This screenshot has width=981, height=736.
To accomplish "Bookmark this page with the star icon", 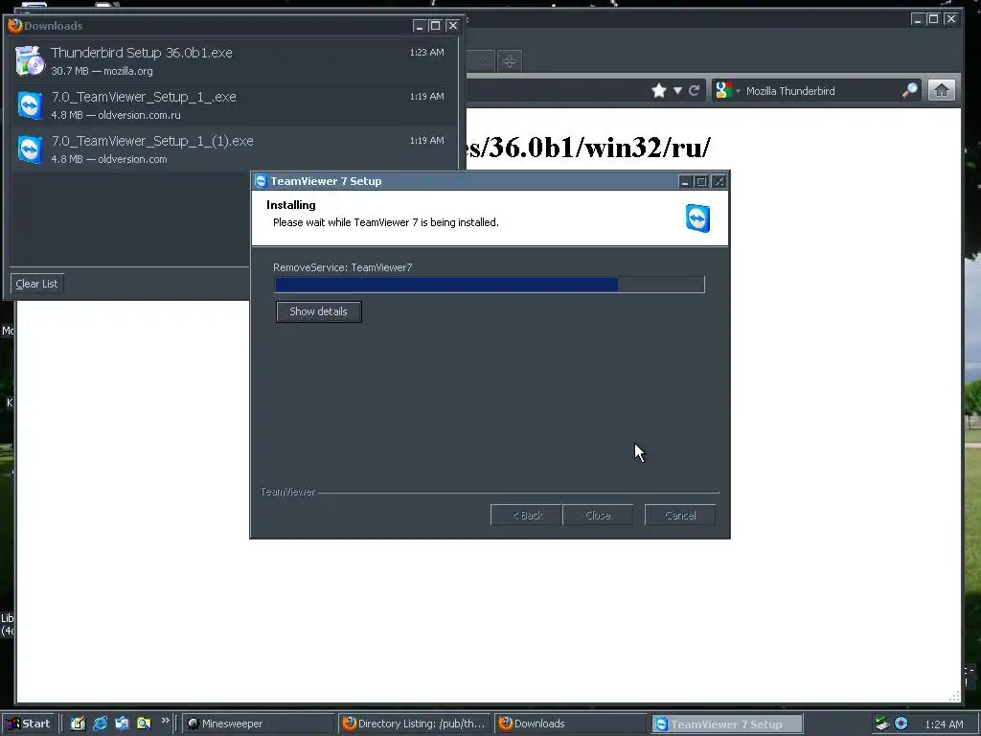I will point(659,91).
